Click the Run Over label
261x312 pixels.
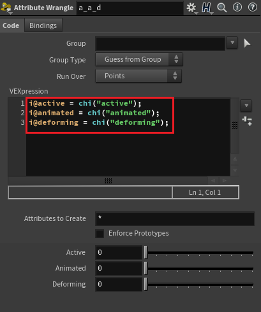(71, 76)
